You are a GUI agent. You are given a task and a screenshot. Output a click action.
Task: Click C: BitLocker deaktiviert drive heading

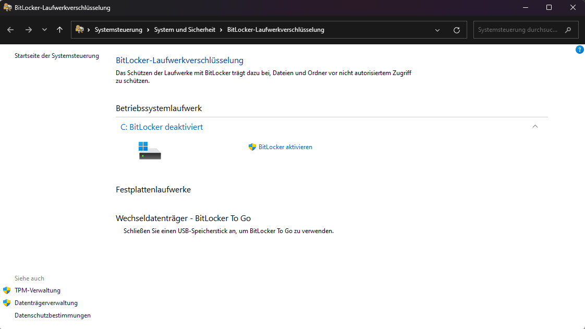click(x=162, y=127)
